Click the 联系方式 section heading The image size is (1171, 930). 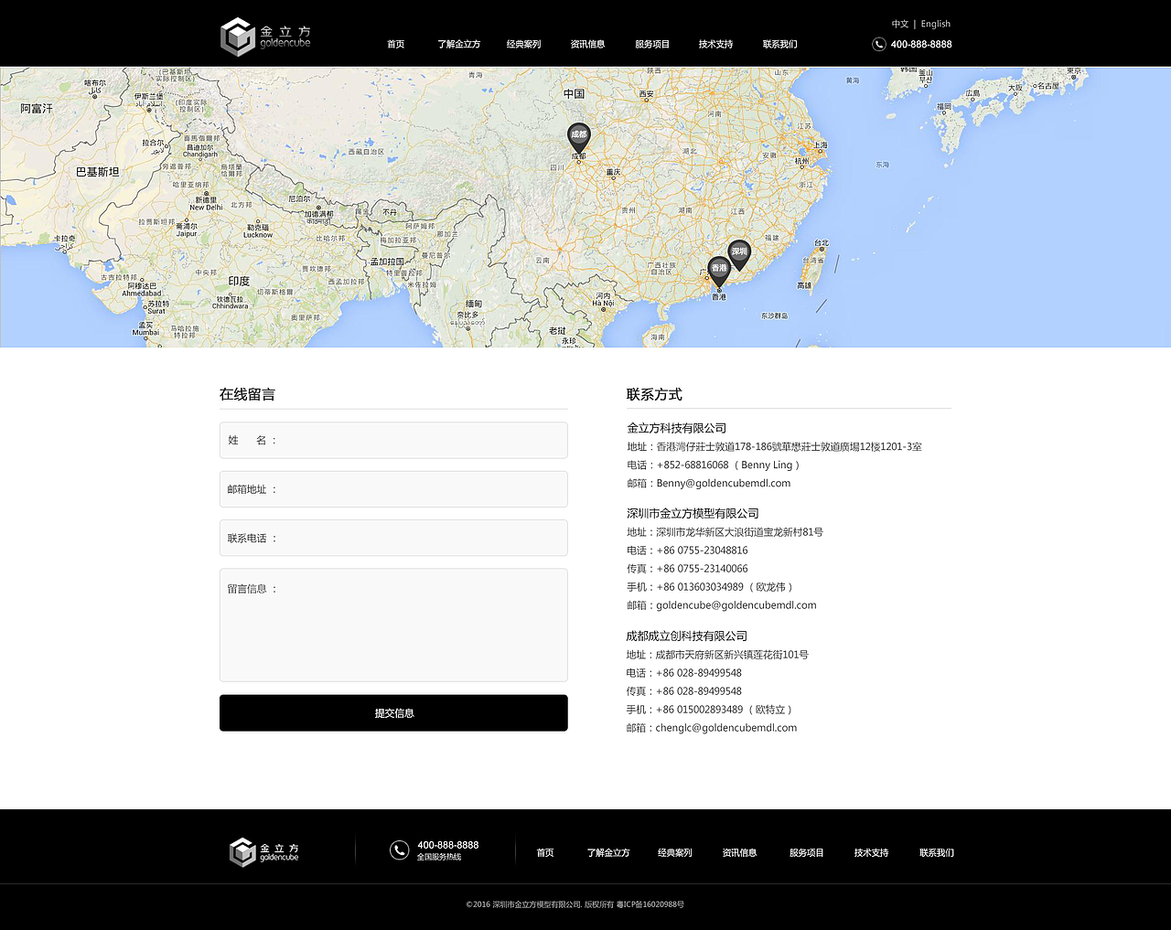[654, 394]
